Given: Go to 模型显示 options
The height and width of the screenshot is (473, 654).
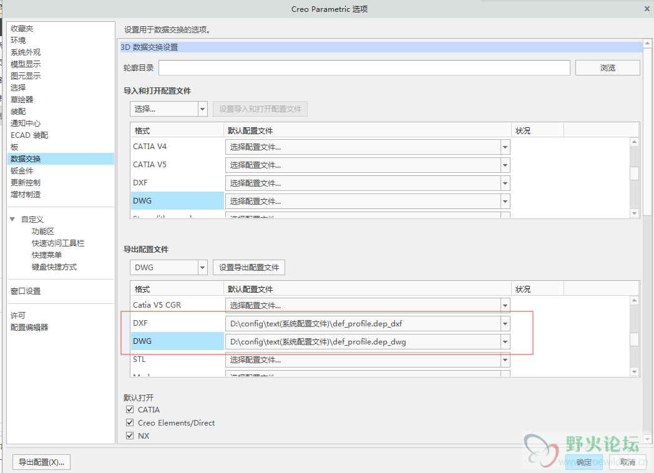Looking at the screenshot, I should tap(26, 64).
